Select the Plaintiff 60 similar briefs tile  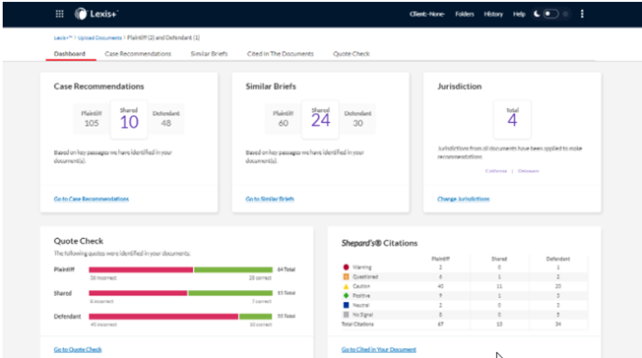coord(283,119)
